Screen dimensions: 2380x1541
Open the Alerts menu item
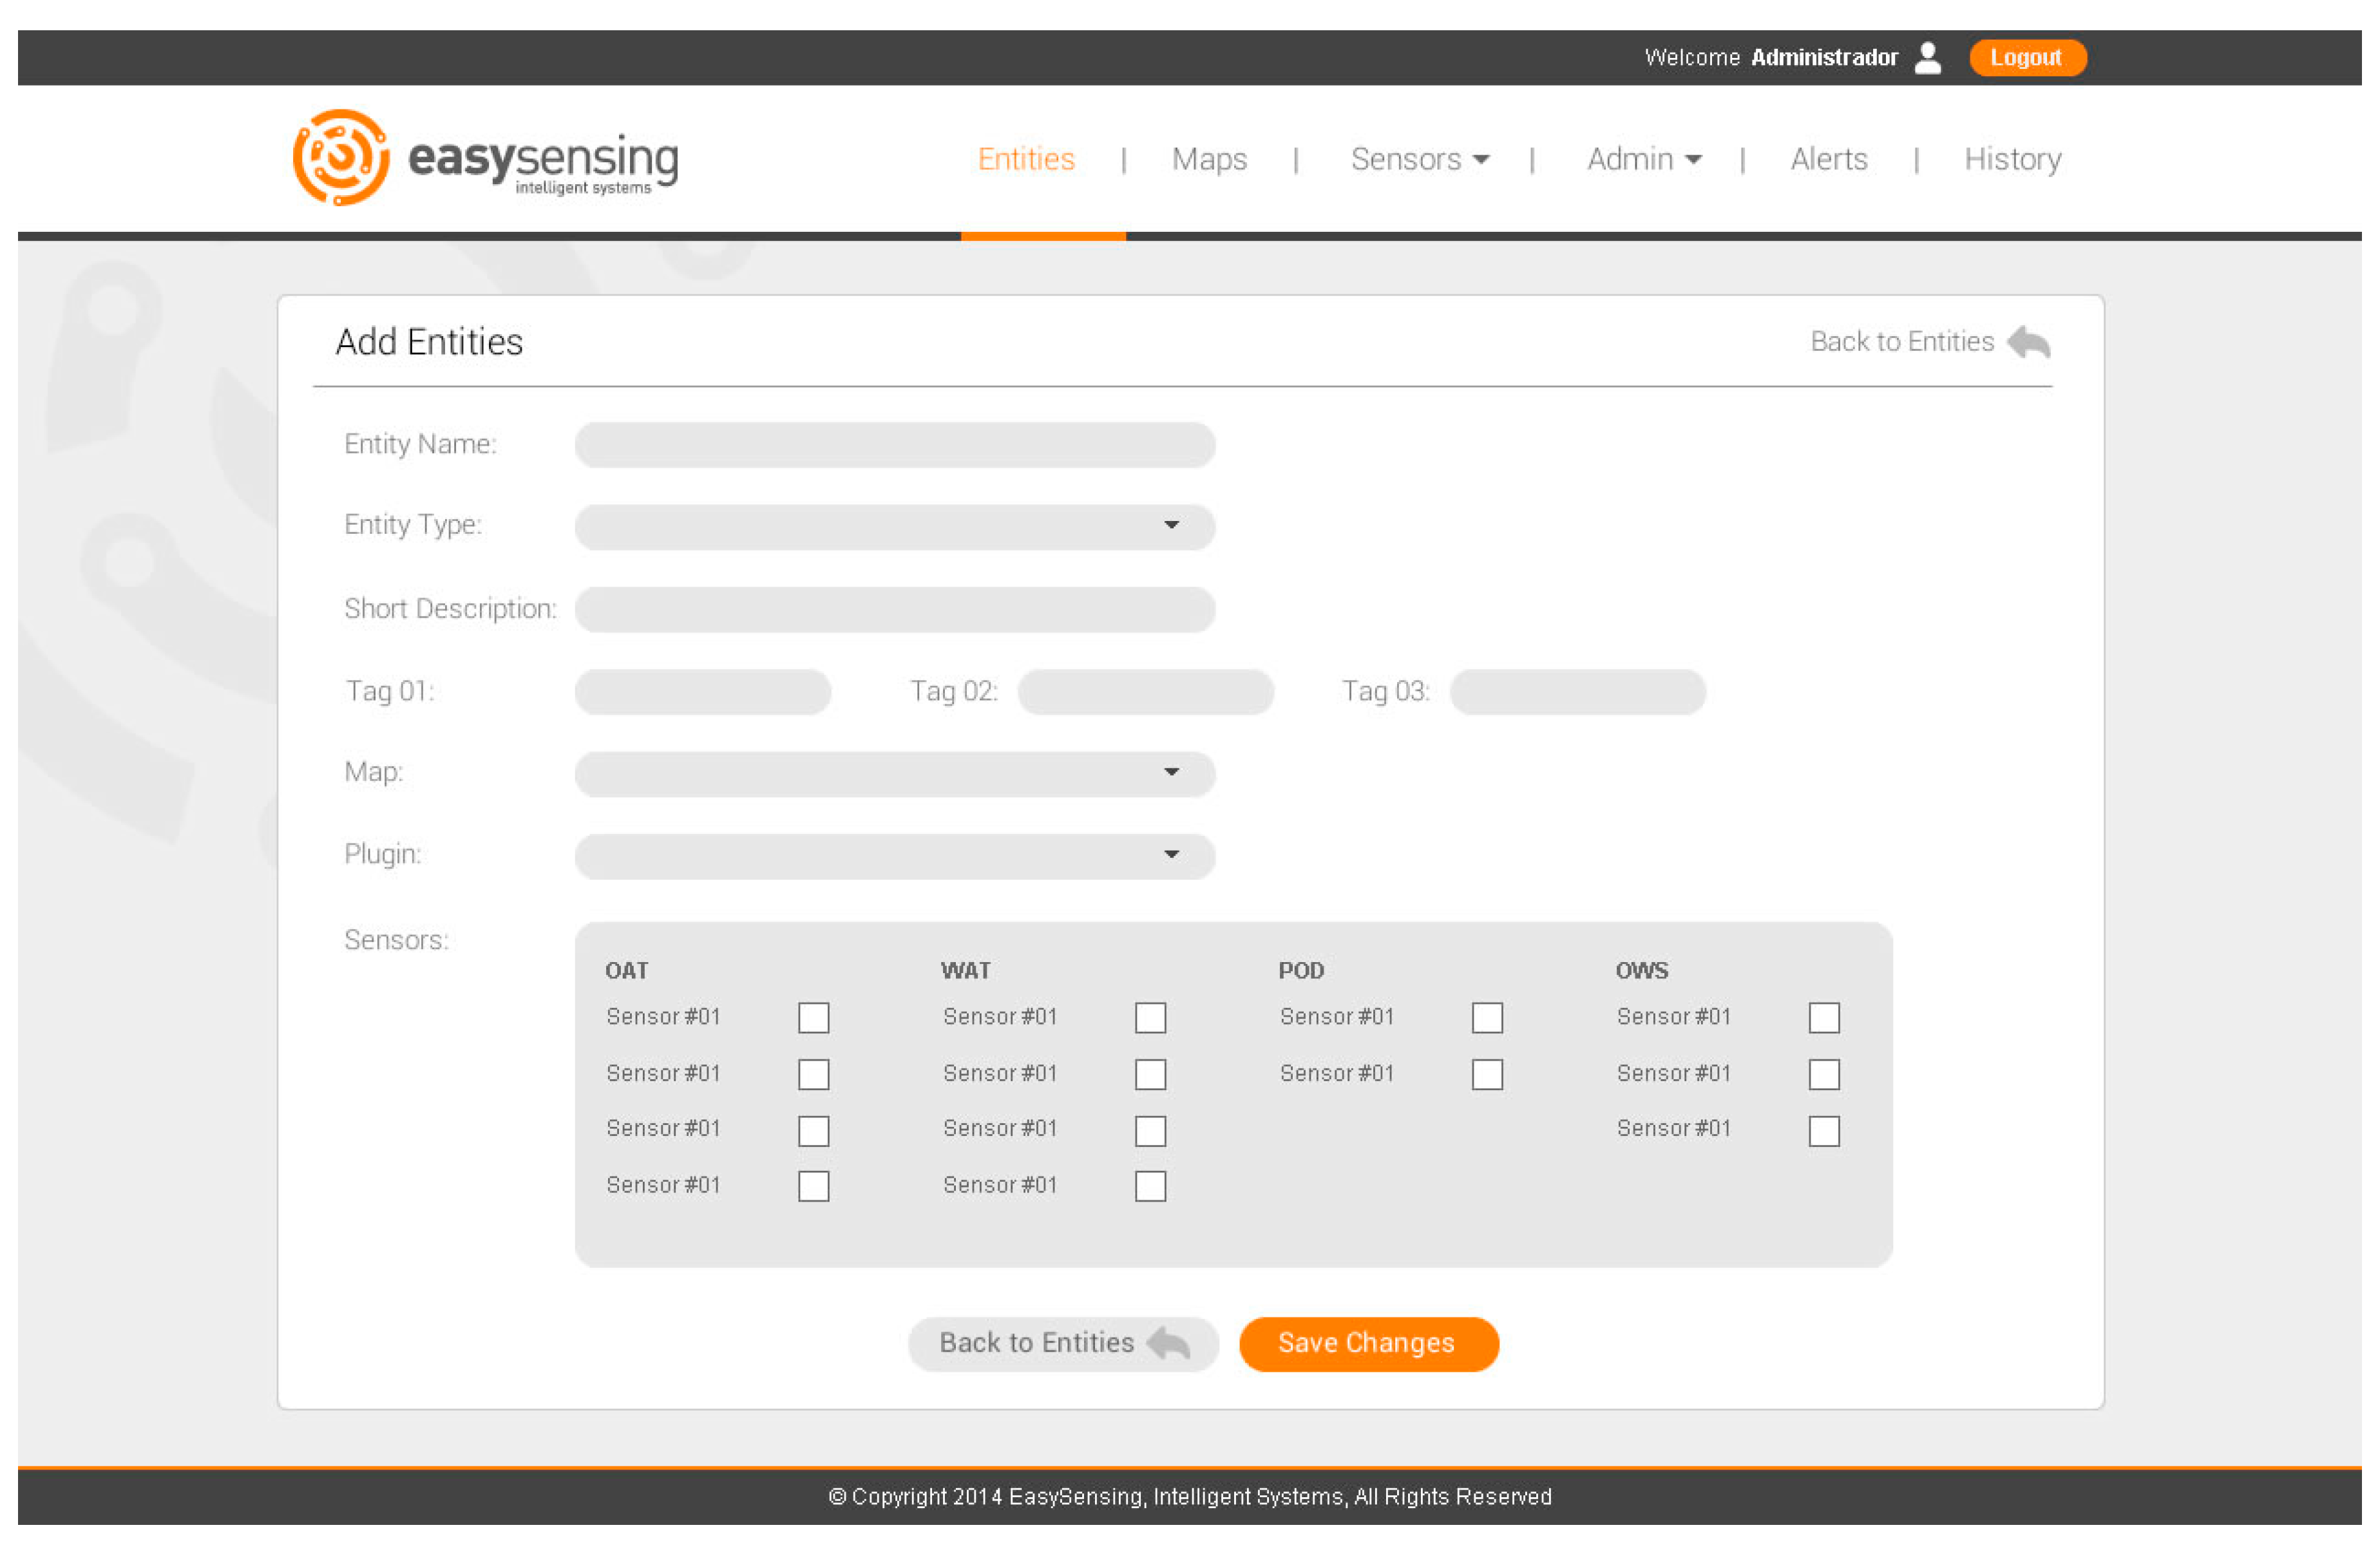1828,159
